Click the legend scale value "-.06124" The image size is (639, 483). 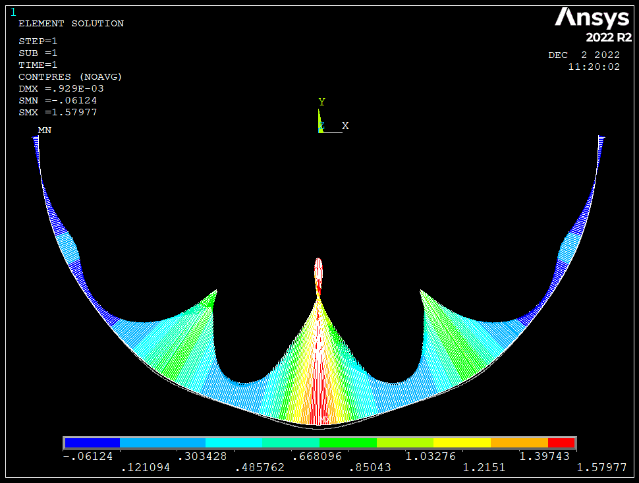point(88,456)
